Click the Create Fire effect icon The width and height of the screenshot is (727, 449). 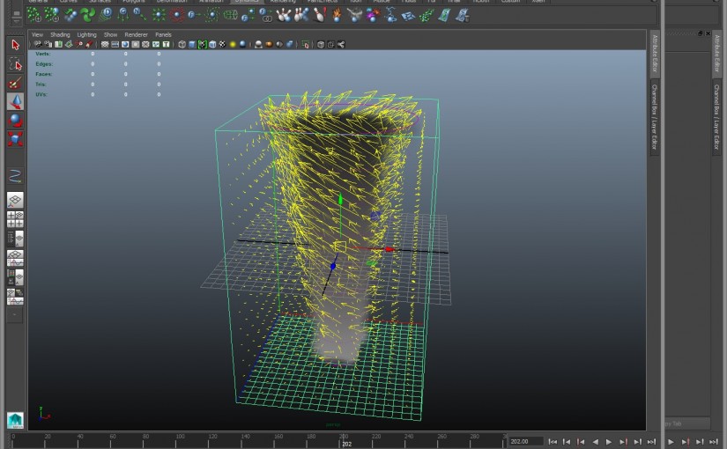point(338,15)
